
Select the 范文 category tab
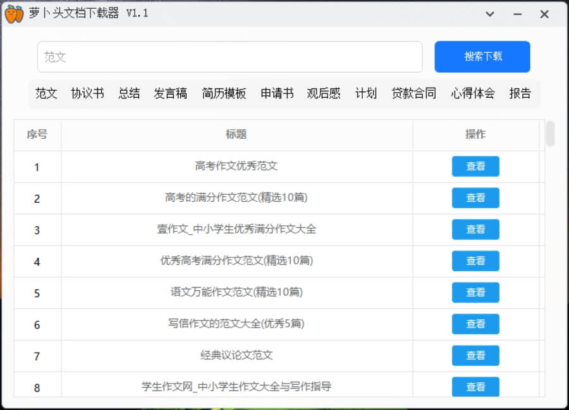46,93
